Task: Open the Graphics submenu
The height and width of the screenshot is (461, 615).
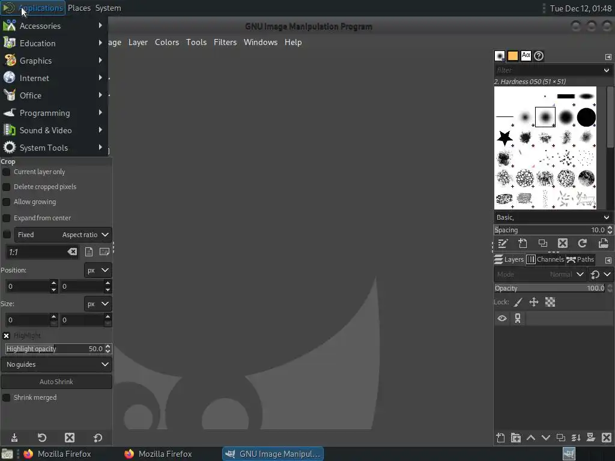Action: click(x=53, y=61)
